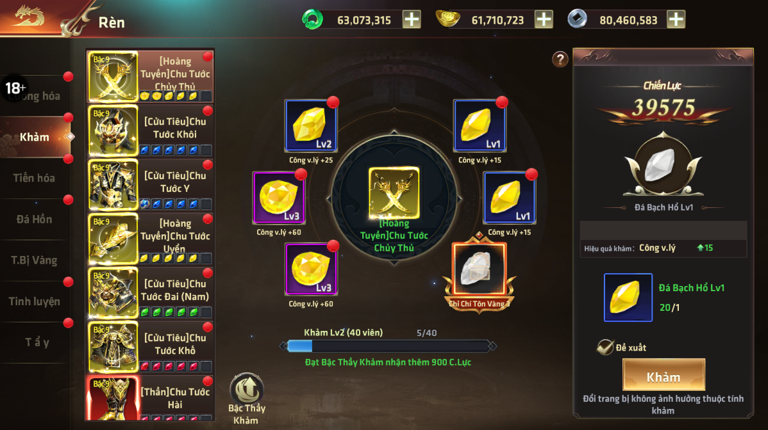Add more silver coin currency
This screenshot has width=768, height=430.
coord(676,20)
